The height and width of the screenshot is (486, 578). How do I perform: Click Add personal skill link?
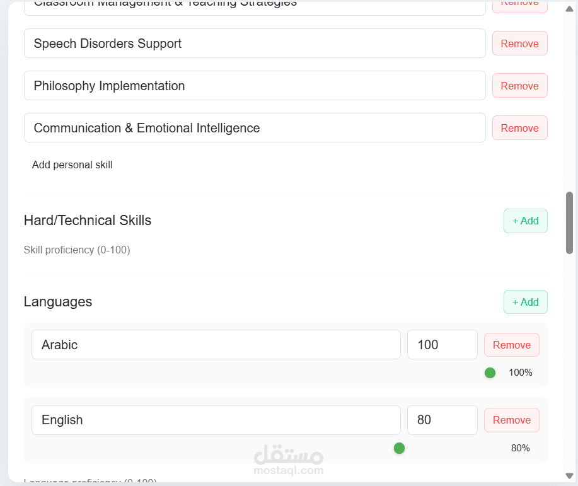click(x=72, y=165)
